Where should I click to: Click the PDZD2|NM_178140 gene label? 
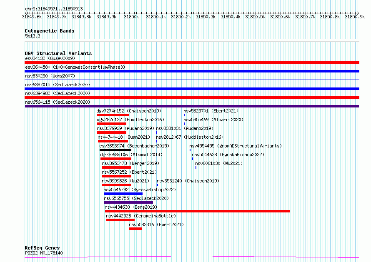(44, 253)
